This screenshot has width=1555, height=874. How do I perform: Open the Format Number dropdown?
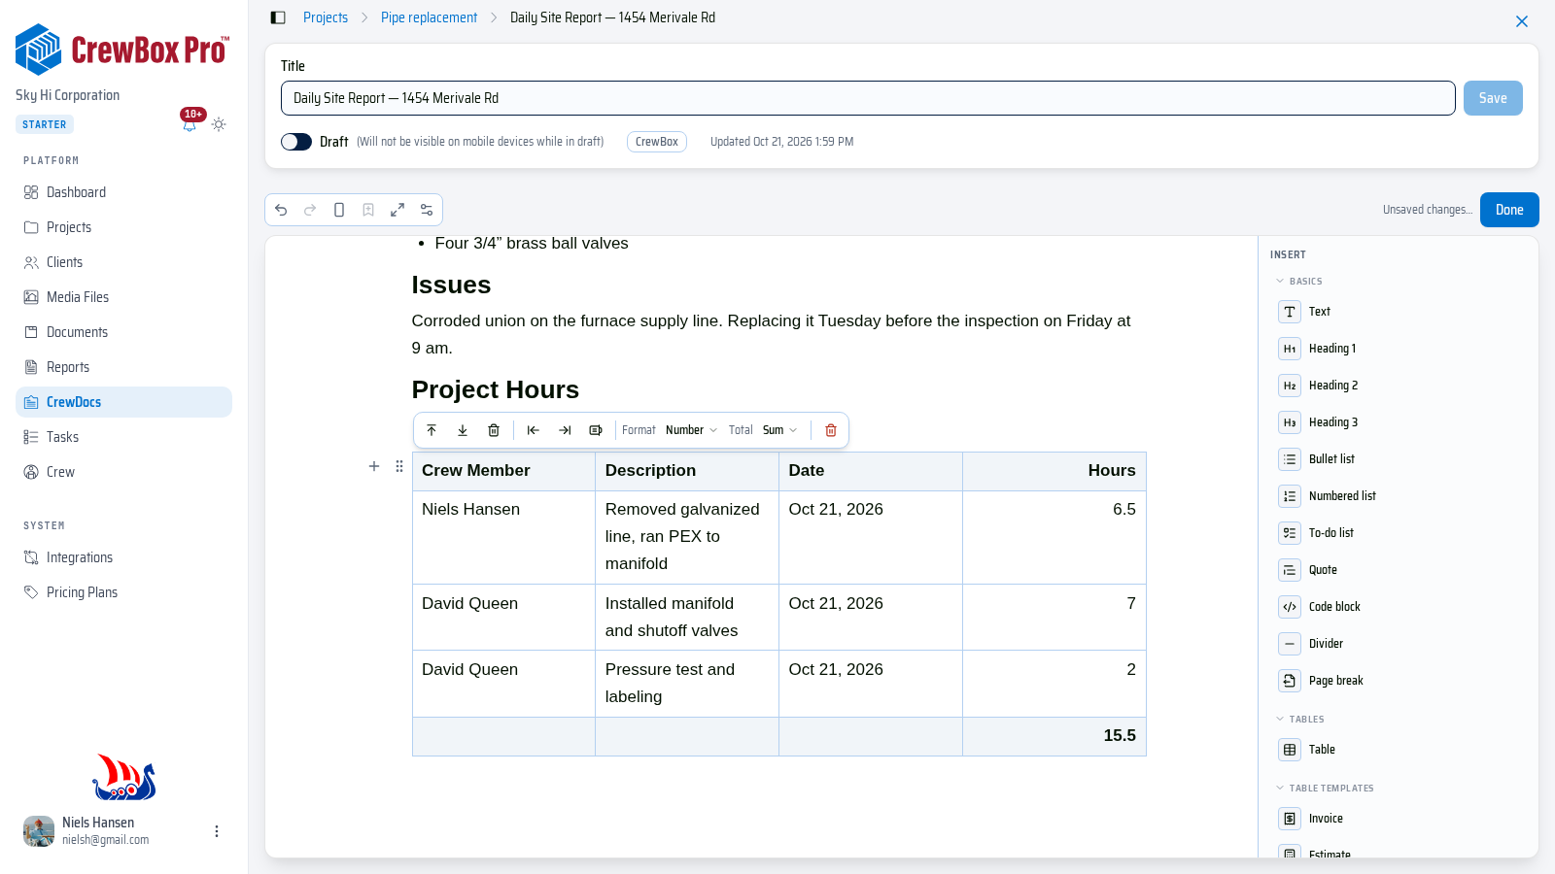click(691, 430)
